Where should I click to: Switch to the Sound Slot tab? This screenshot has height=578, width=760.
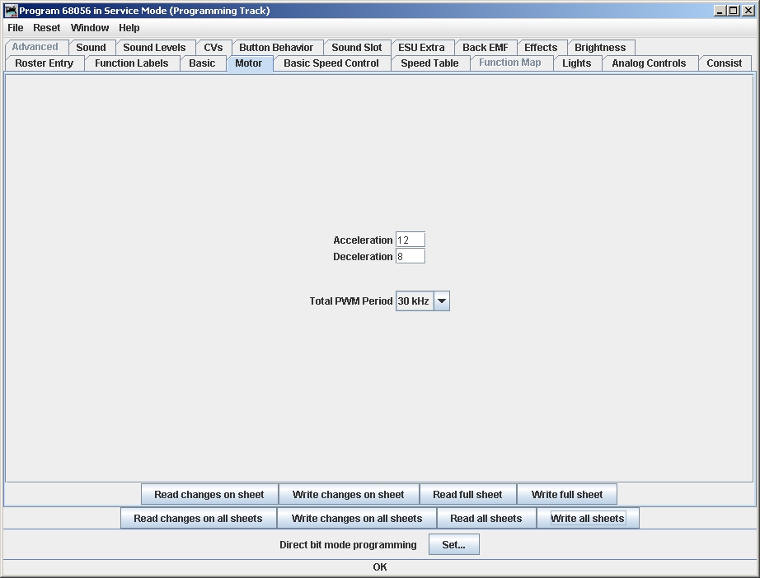356,48
